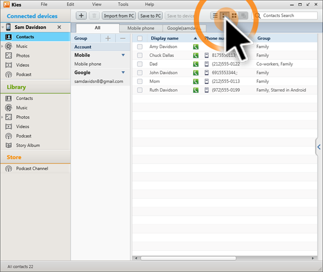Expand the device Music tree arrow
Screen dimensions: 323x272
point(2,46)
